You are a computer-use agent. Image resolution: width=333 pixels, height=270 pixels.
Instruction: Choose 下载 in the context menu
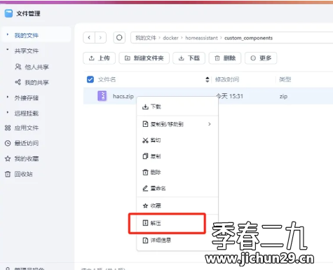pyautogui.click(x=177, y=107)
